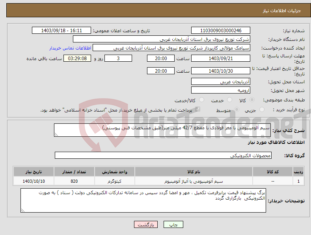The image size is (311, 235).
Task: Click the general description text area
Action: 162,130
